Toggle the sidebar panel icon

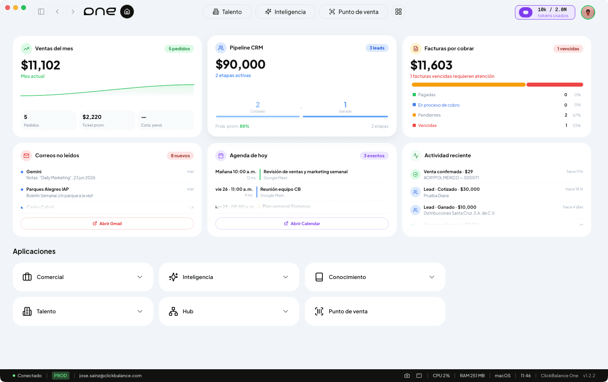pyautogui.click(x=41, y=12)
